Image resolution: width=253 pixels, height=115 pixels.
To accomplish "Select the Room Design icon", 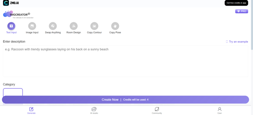I will point(74,26).
